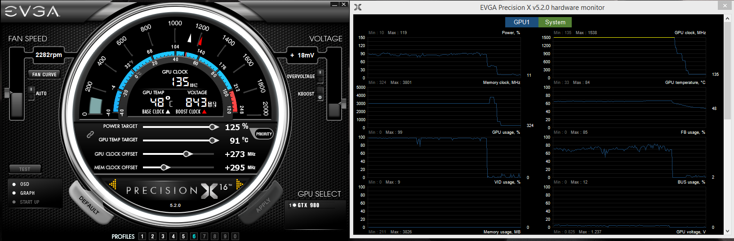Click the DEFAULT reset button
The image size is (734, 241).
89,204
